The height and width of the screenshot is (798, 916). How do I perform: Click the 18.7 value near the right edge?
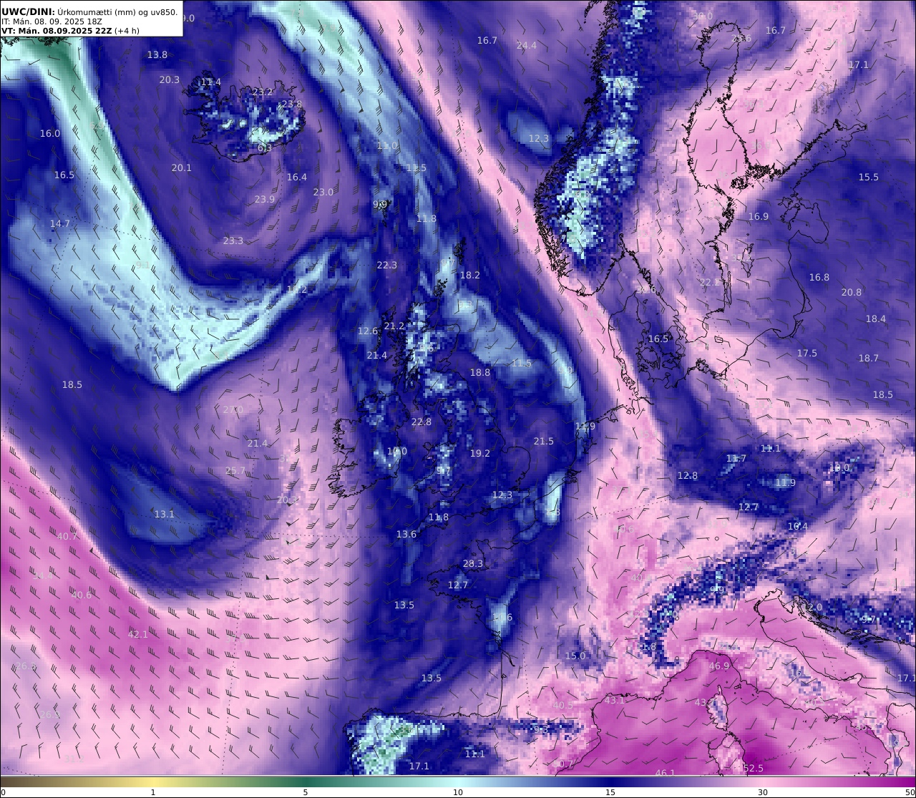click(869, 359)
